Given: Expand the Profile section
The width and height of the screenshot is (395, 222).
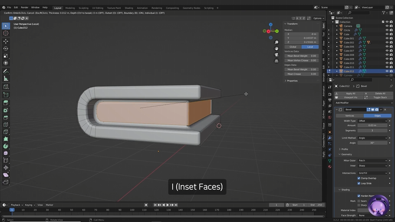Looking at the screenshot, I should (343, 149).
